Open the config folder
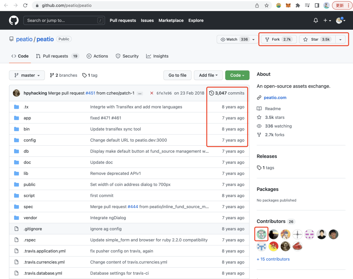Image resolution: width=353 pixels, height=279 pixels. (30, 140)
